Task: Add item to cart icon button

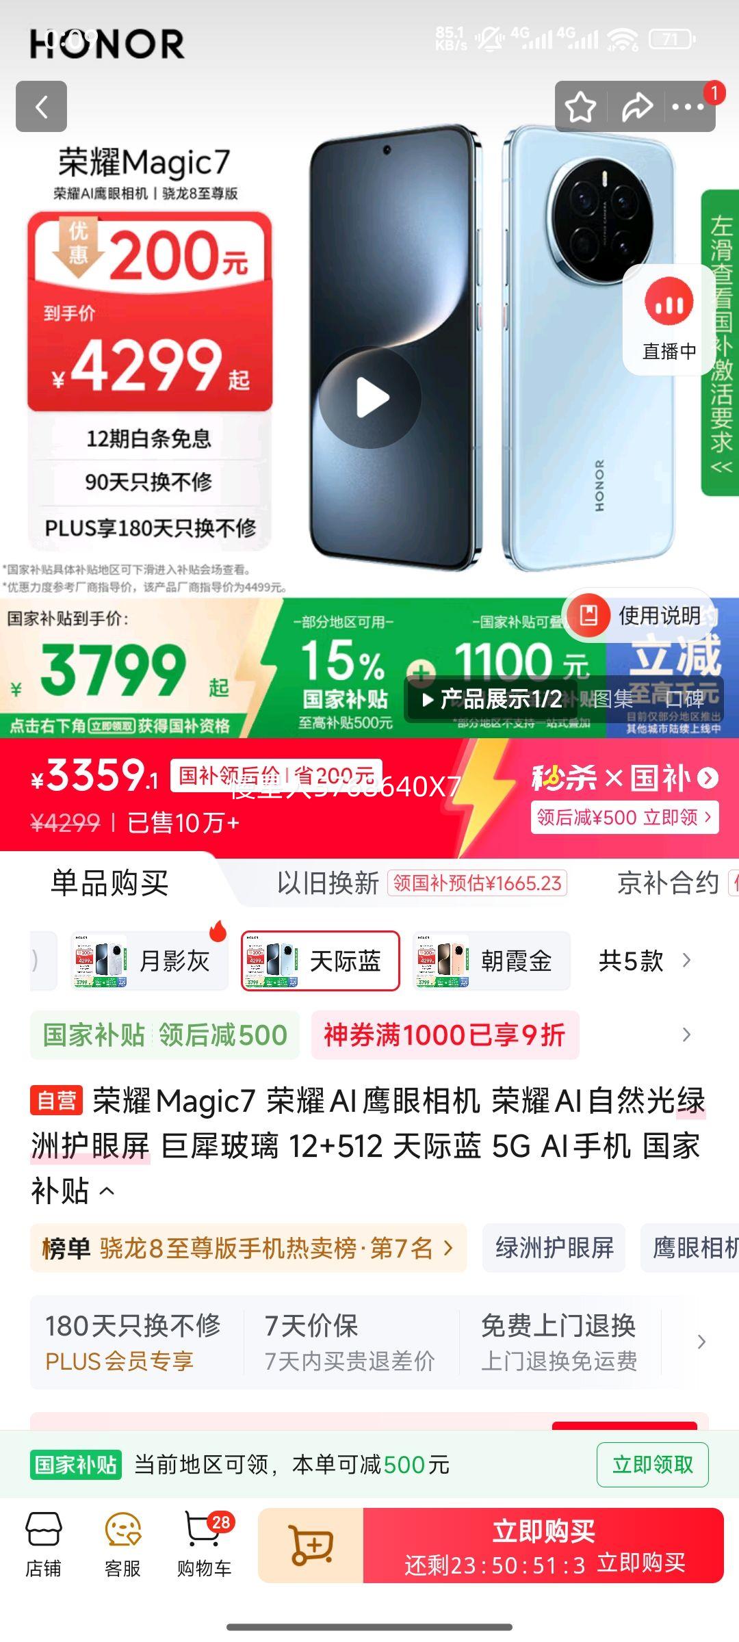Action: pos(311,1546)
